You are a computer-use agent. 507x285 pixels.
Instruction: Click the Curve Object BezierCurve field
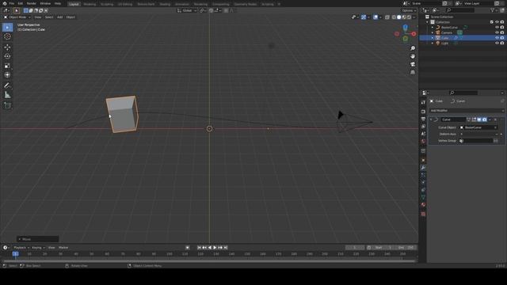coord(478,127)
